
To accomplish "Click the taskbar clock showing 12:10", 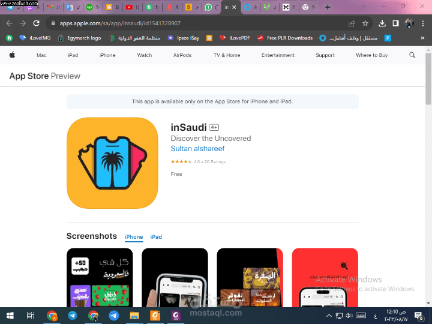I will pos(396,316).
